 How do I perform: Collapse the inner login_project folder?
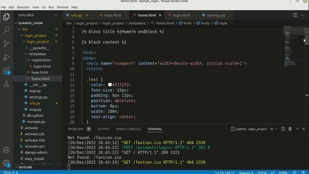(38, 42)
